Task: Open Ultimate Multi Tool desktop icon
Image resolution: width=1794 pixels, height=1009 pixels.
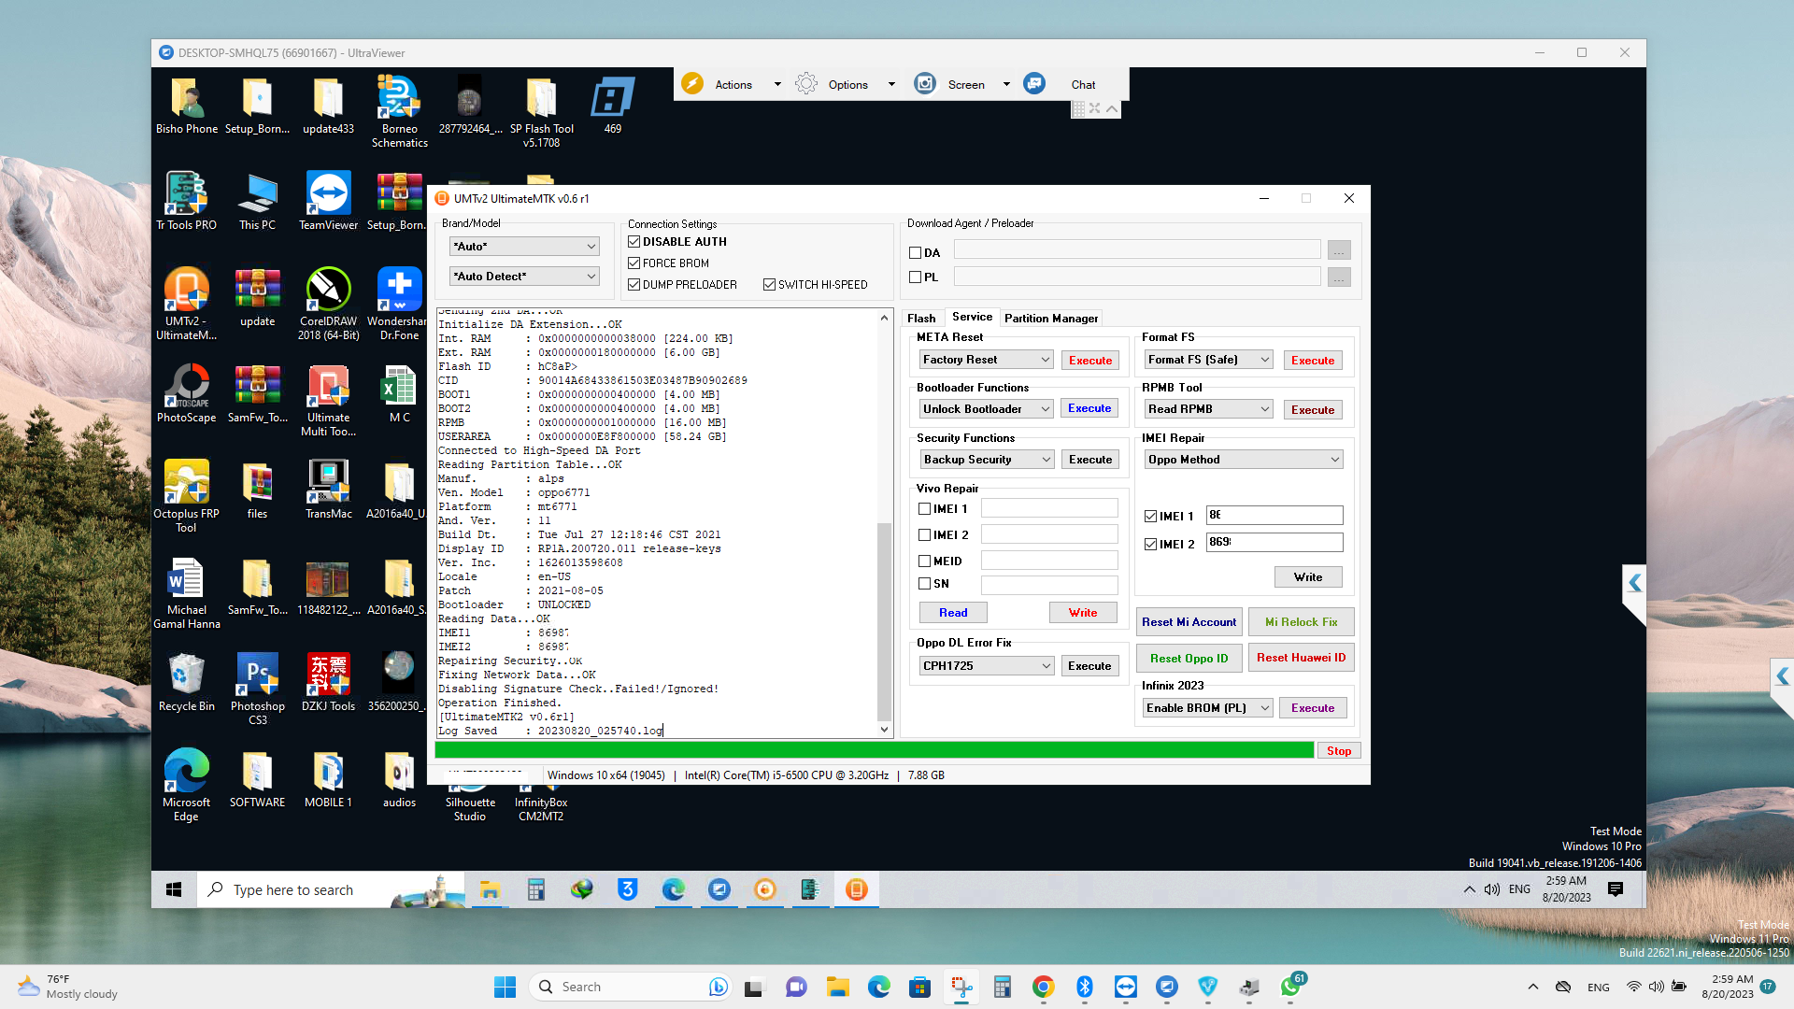Action: point(328,400)
